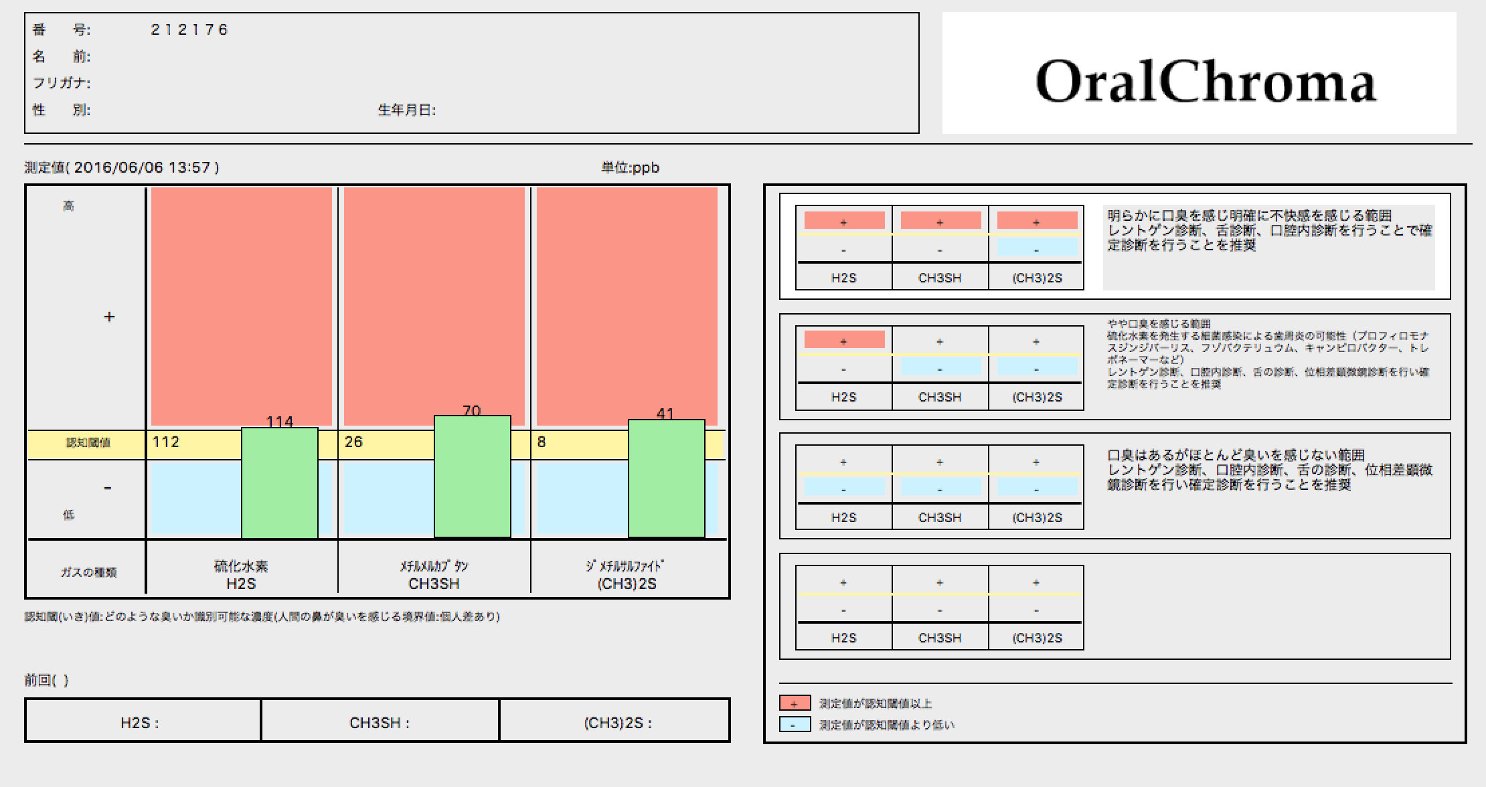This screenshot has width=1486, height=787.
Task: Click the green CH3SH measurement bar
Action: click(x=472, y=476)
